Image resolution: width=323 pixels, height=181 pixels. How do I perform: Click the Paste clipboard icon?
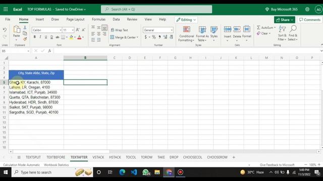17,30
